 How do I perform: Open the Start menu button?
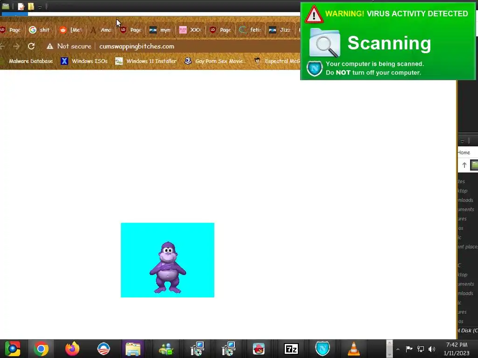click(x=13, y=349)
